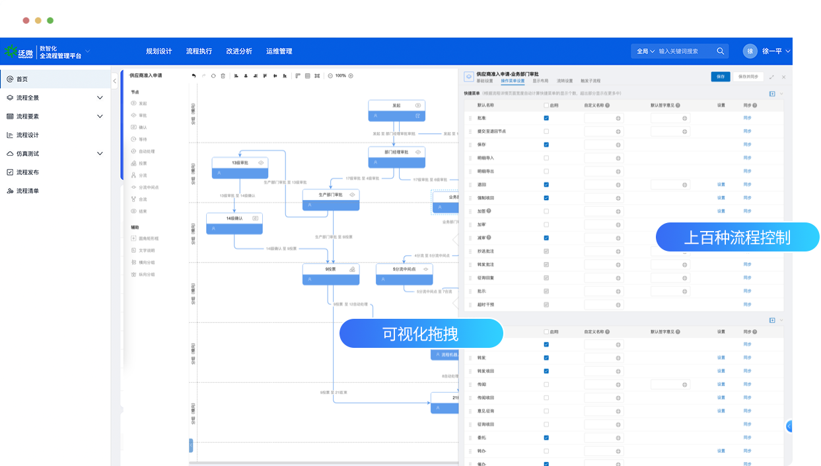Screen dimensions: 821x466
Task: Check the 提交至退回节点 enable checkbox
Action: tap(546, 131)
